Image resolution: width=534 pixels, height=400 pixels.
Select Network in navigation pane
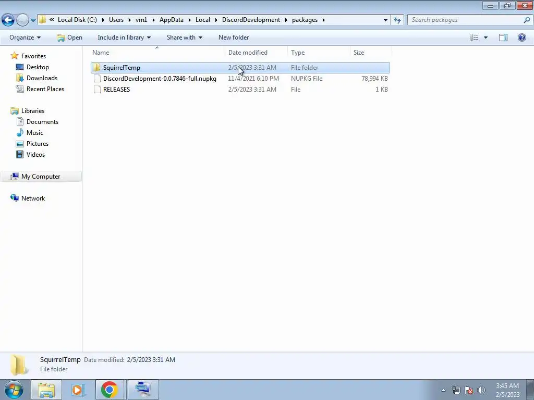tap(33, 198)
